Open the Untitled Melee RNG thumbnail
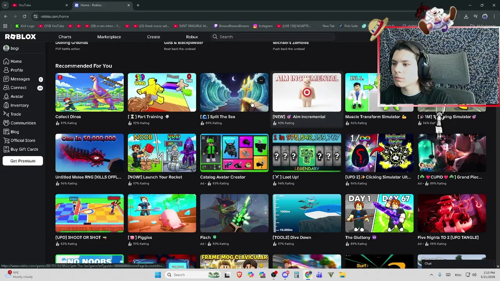 pyautogui.click(x=89, y=153)
